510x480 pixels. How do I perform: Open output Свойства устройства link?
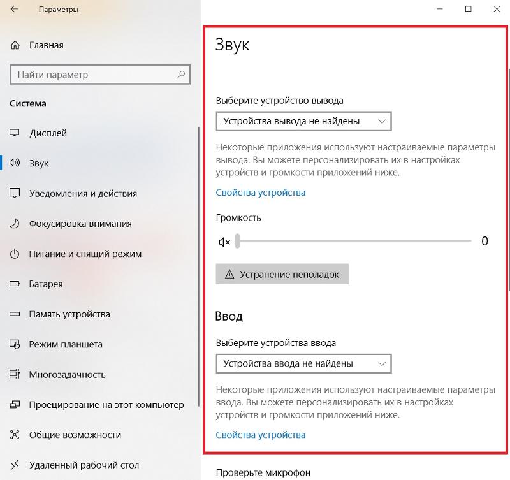tap(261, 193)
